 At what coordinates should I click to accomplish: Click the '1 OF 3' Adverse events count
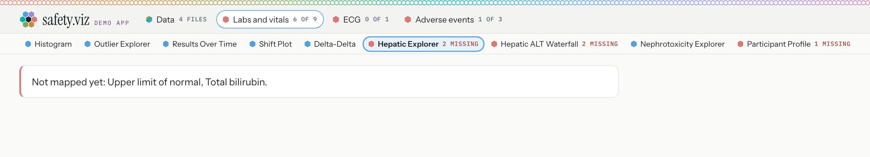(490, 19)
